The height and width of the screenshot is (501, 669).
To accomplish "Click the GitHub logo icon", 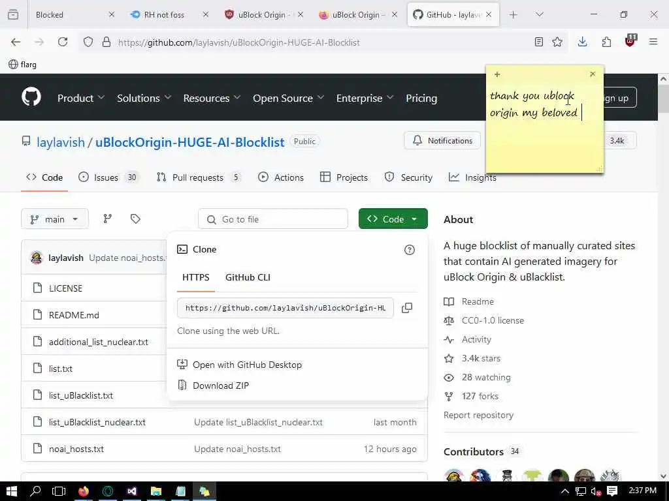I will pyautogui.click(x=31, y=98).
